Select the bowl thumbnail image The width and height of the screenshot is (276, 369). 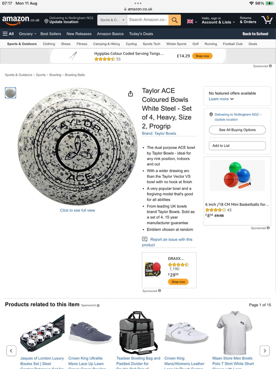click(x=10, y=93)
